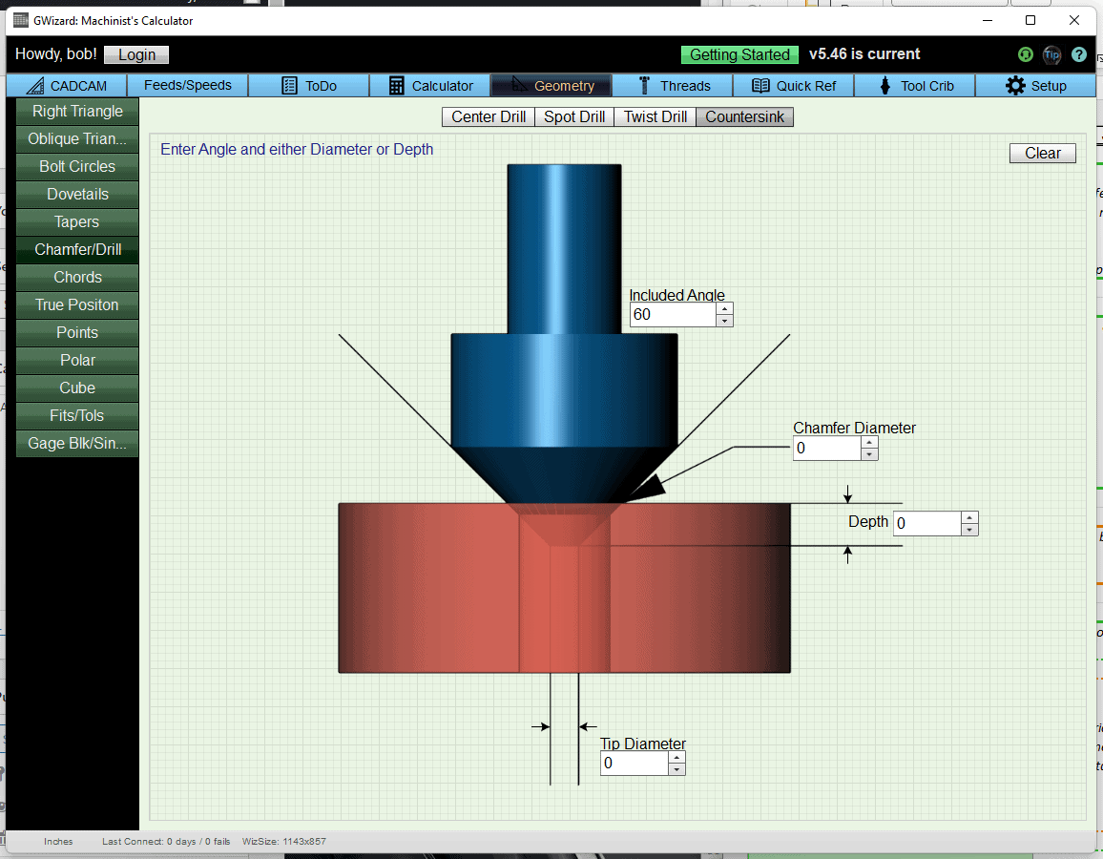Increase Included Angle using its up stepper
This screenshot has height=859, width=1103.
pyautogui.click(x=725, y=308)
